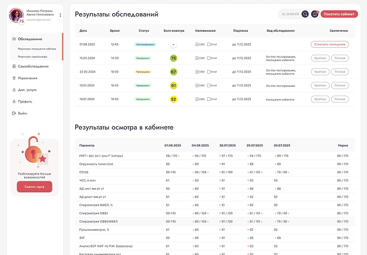Screen dimensions: 367x255
Task: Click the Самообследование sidebar icon
Action: [x=14, y=66]
